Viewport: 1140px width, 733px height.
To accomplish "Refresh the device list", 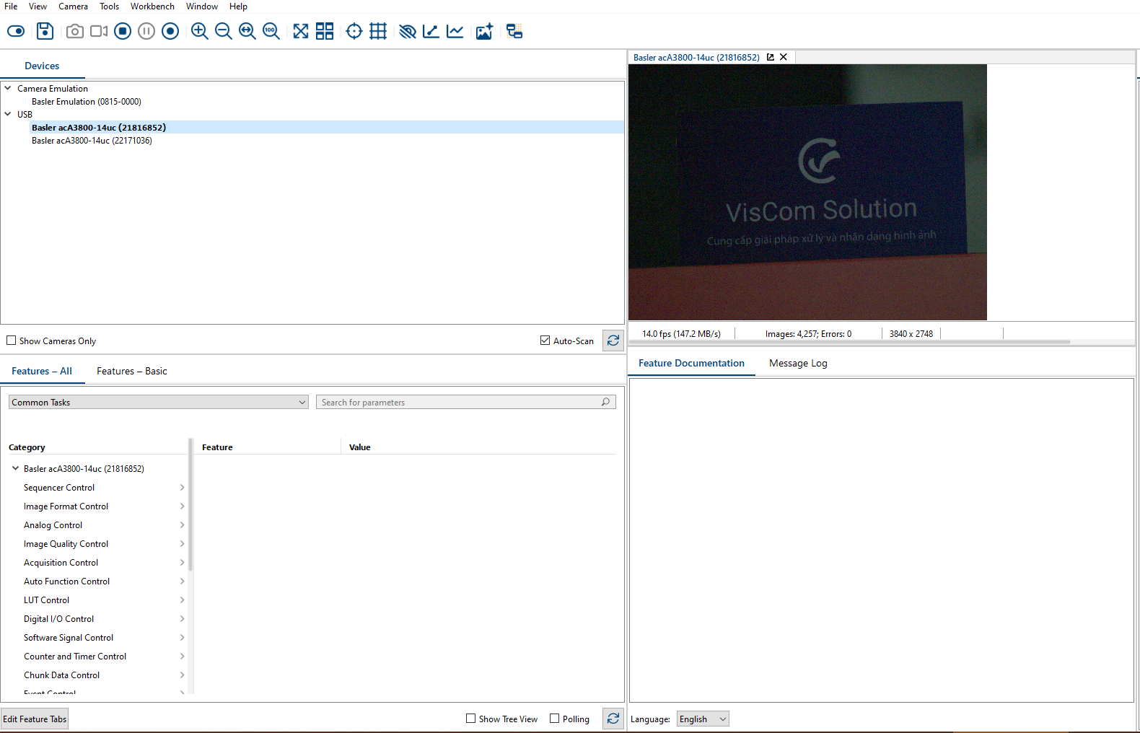I will click(x=613, y=341).
